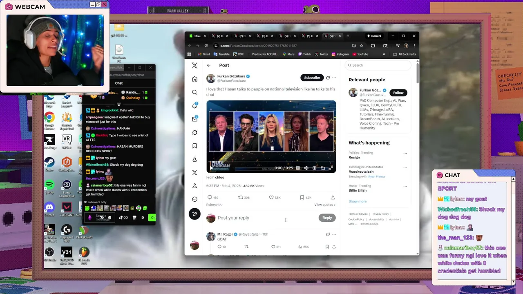Image resolution: width=523 pixels, height=294 pixels.
Task: Open a new Chrome tab
Action: [348, 36]
